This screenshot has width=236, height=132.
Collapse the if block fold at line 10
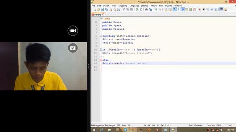101,49
